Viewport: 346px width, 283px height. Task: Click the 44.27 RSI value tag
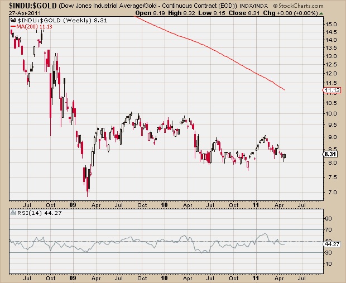[332, 244]
